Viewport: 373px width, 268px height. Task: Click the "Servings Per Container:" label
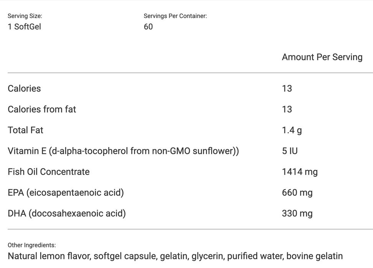click(x=175, y=16)
